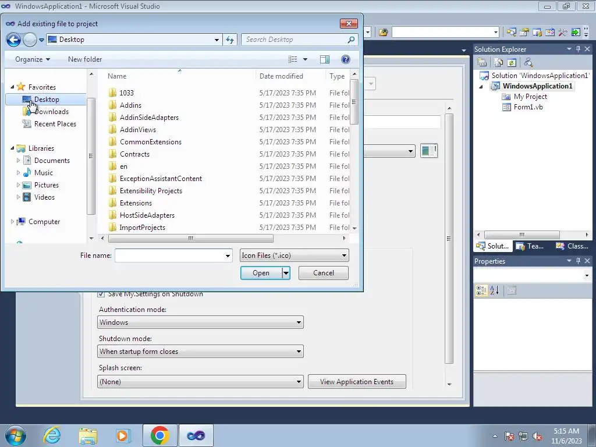Open Find in Files toolbar icon

pos(383,33)
